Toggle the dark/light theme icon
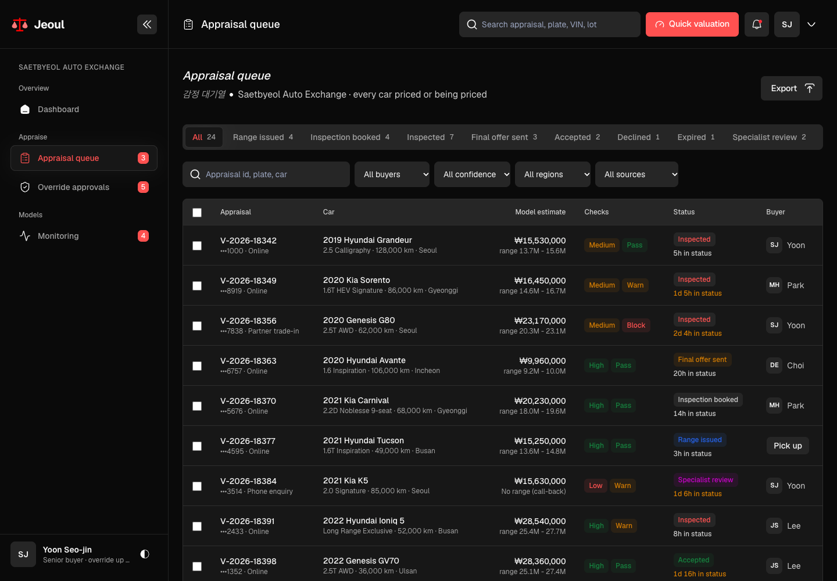 145,554
